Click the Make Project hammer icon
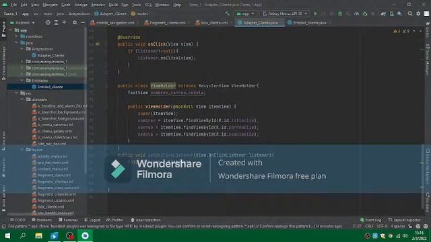This screenshot has height=242, width=431. pyautogui.click(x=227, y=13)
